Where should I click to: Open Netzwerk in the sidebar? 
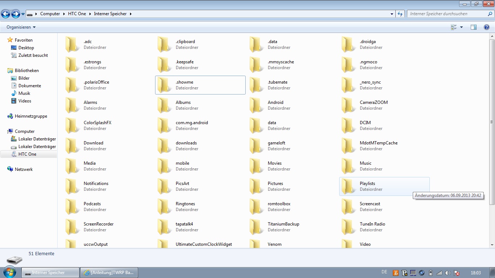(24, 169)
